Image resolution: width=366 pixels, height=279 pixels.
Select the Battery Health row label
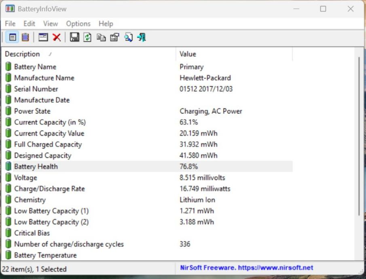pyautogui.click(x=36, y=167)
